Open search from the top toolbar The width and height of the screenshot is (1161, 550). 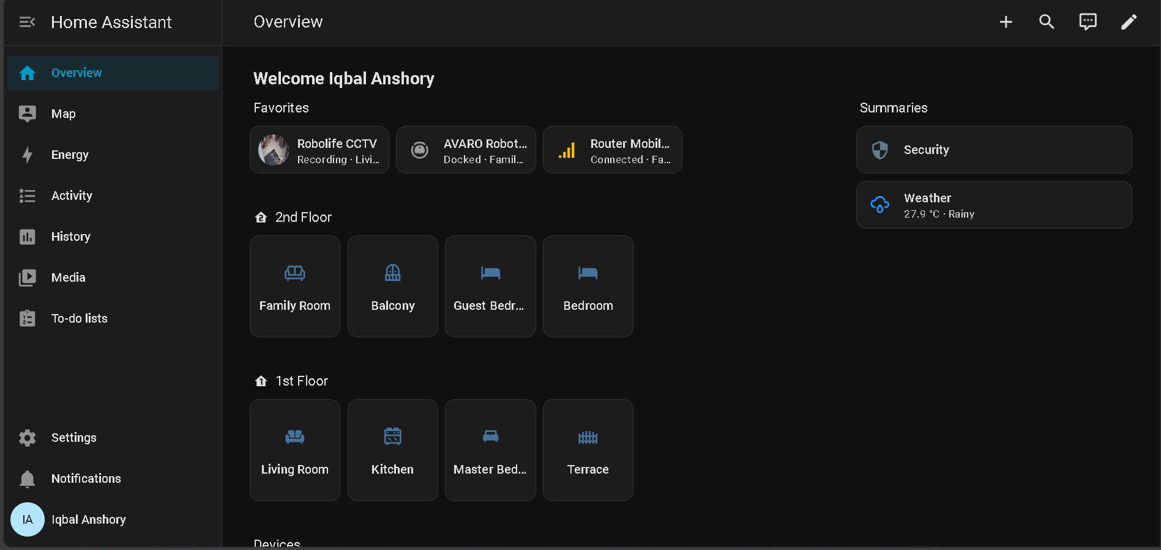coord(1047,22)
